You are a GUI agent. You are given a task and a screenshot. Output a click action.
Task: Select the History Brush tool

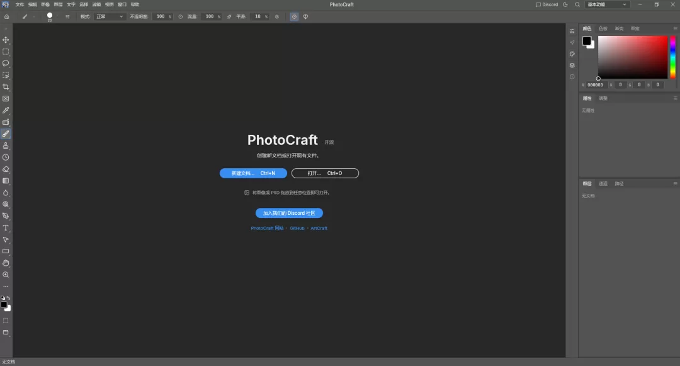(x=6, y=157)
